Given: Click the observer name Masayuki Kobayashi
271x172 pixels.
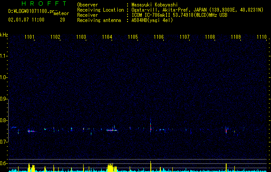Looking at the screenshot, I should click(x=155, y=5).
